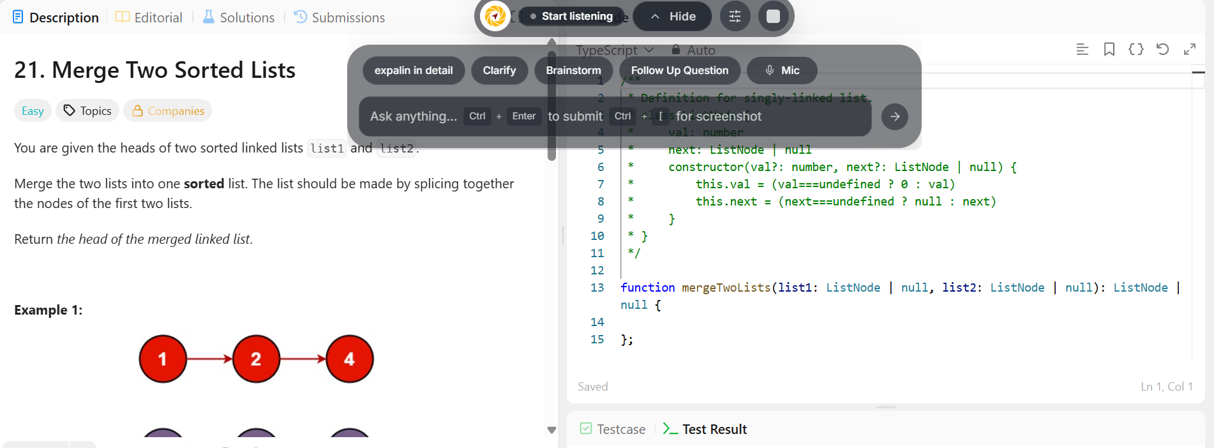
Task: Activate the Mic button
Action: 782,70
